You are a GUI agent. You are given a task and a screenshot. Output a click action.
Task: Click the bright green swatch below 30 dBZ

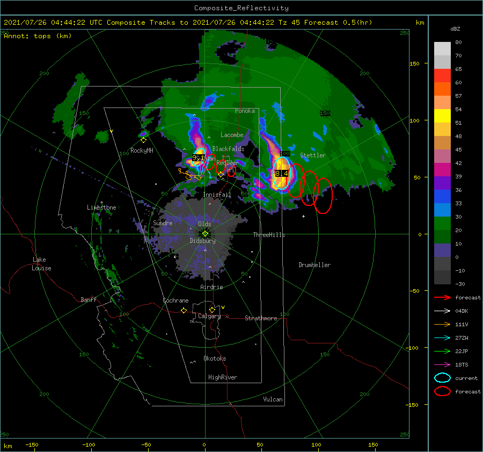click(442, 224)
